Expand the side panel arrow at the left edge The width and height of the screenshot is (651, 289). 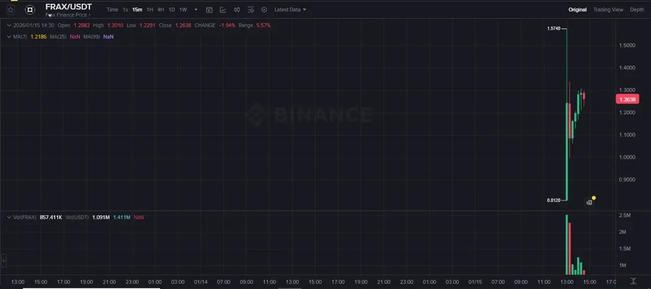3,261
